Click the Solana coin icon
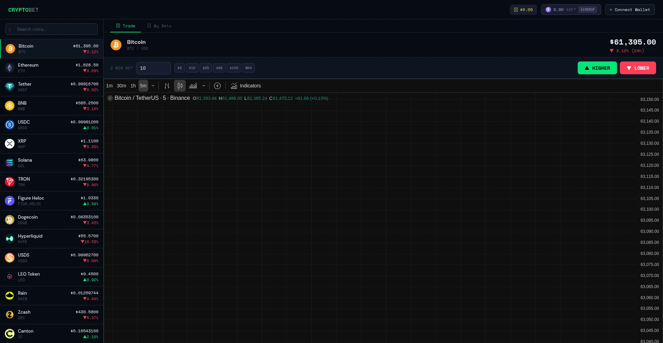Viewport: 663px width, 343px height. [x=10, y=163]
